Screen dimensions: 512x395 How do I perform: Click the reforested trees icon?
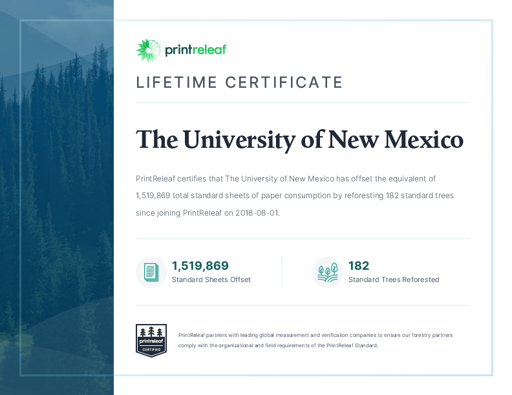tap(327, 272)
